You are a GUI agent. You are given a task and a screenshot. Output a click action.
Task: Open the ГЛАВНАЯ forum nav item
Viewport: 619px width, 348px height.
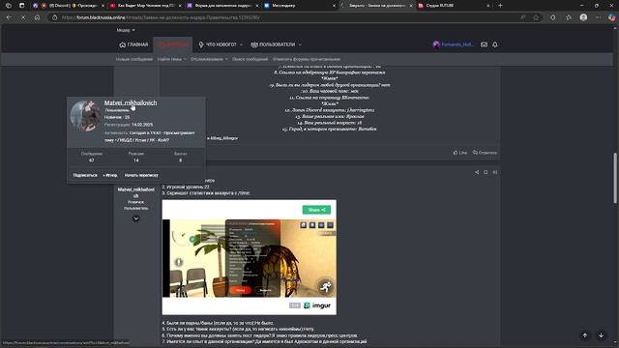(133, 44)
